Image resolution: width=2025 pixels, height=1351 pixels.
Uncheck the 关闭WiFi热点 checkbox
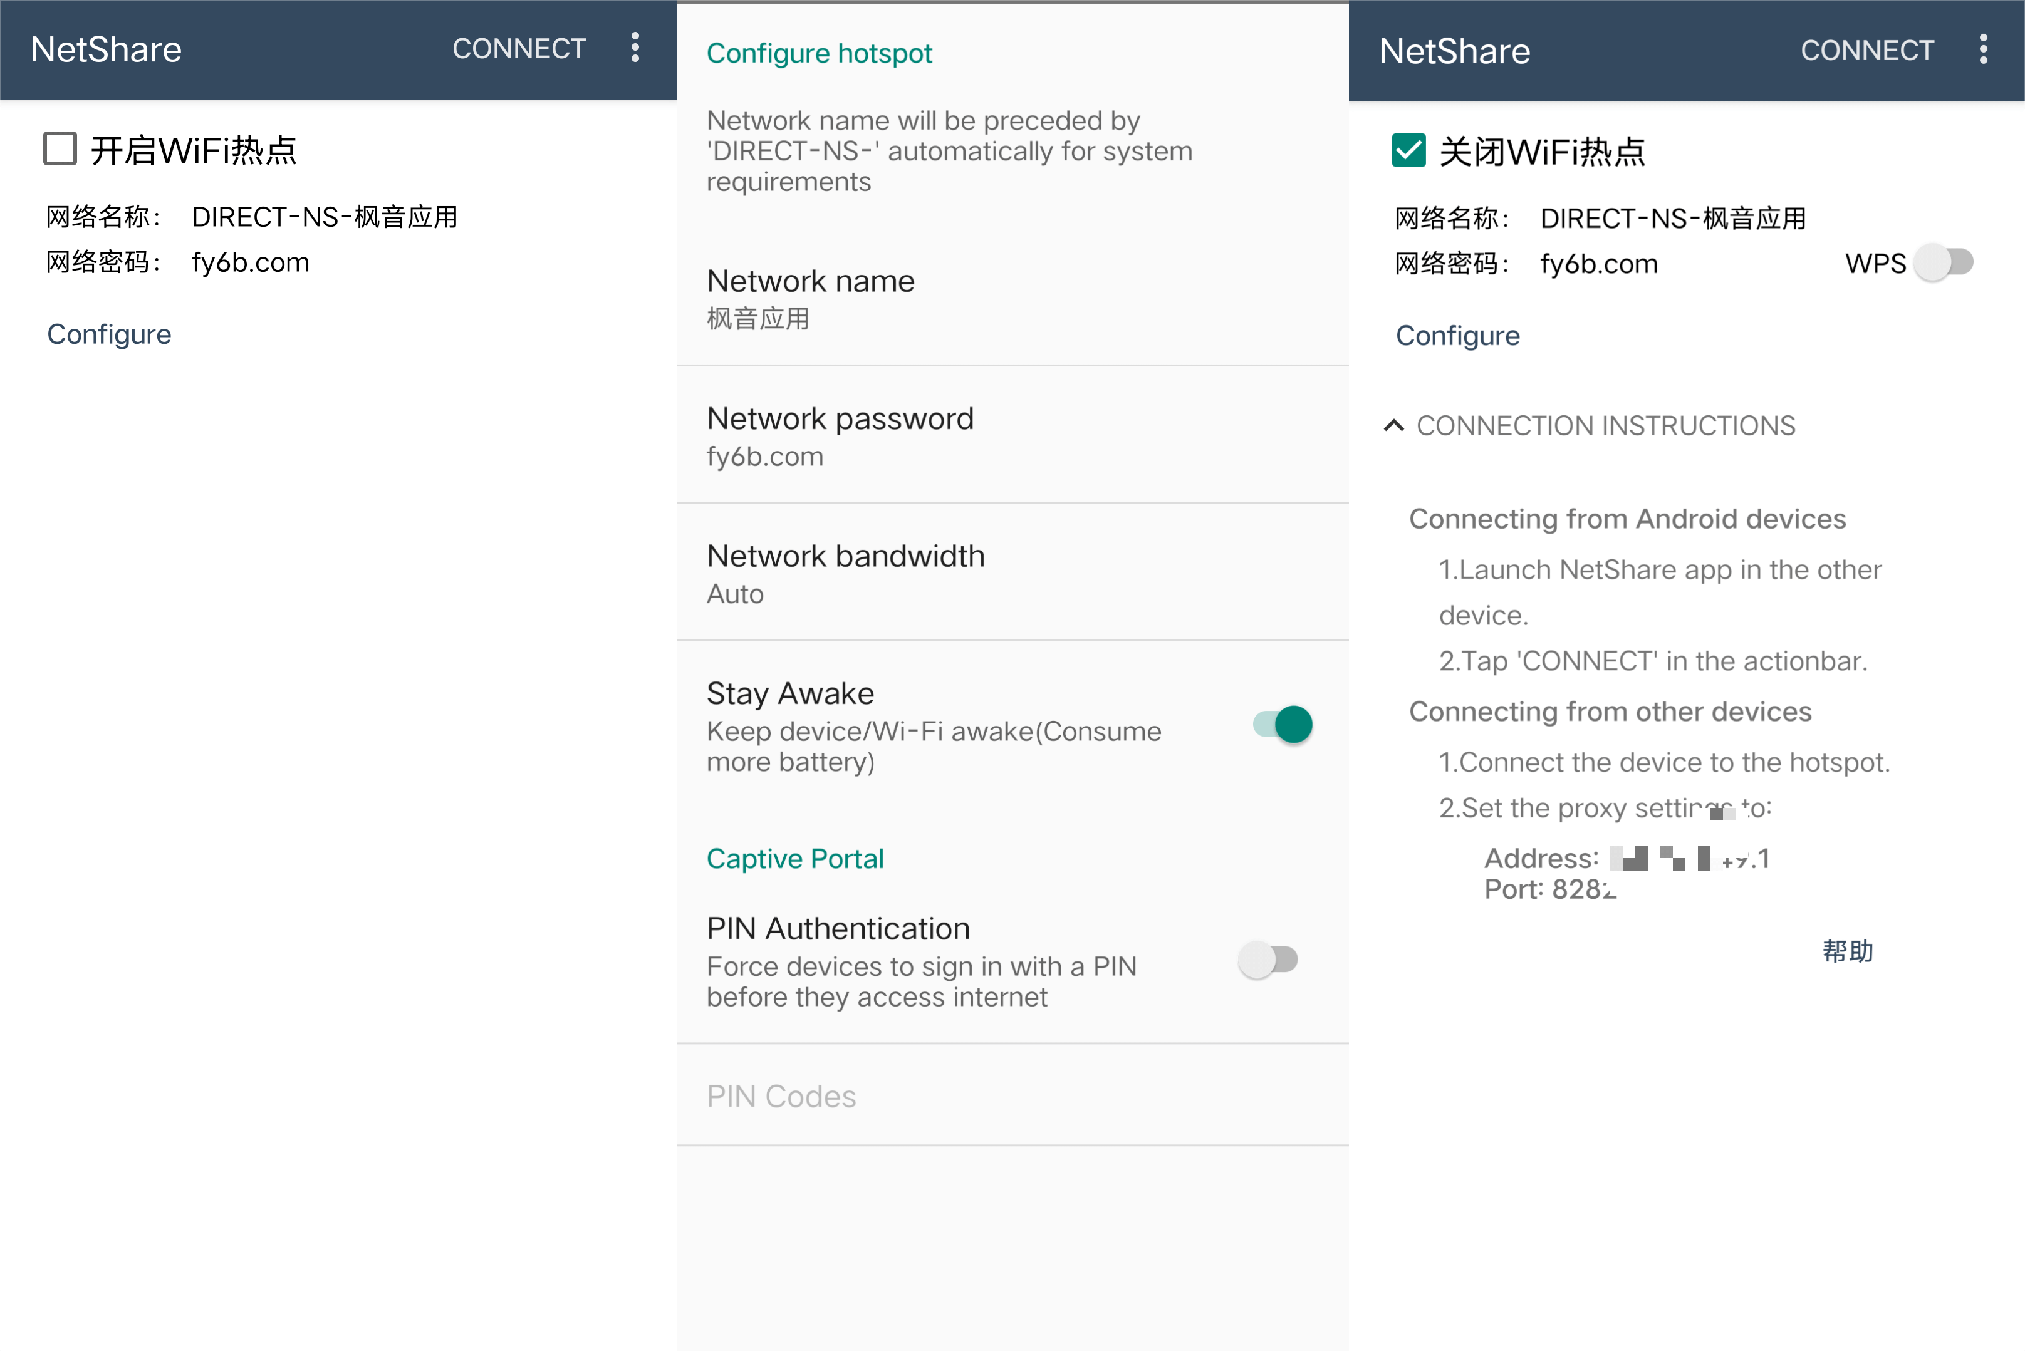click(x=1409, y=150)
